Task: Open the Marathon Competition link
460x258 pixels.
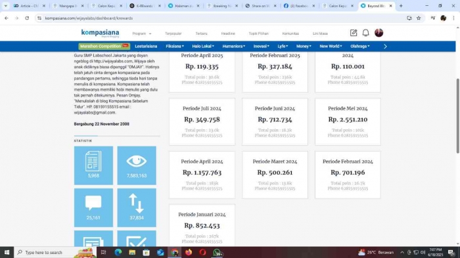Action: coord(104,47)
